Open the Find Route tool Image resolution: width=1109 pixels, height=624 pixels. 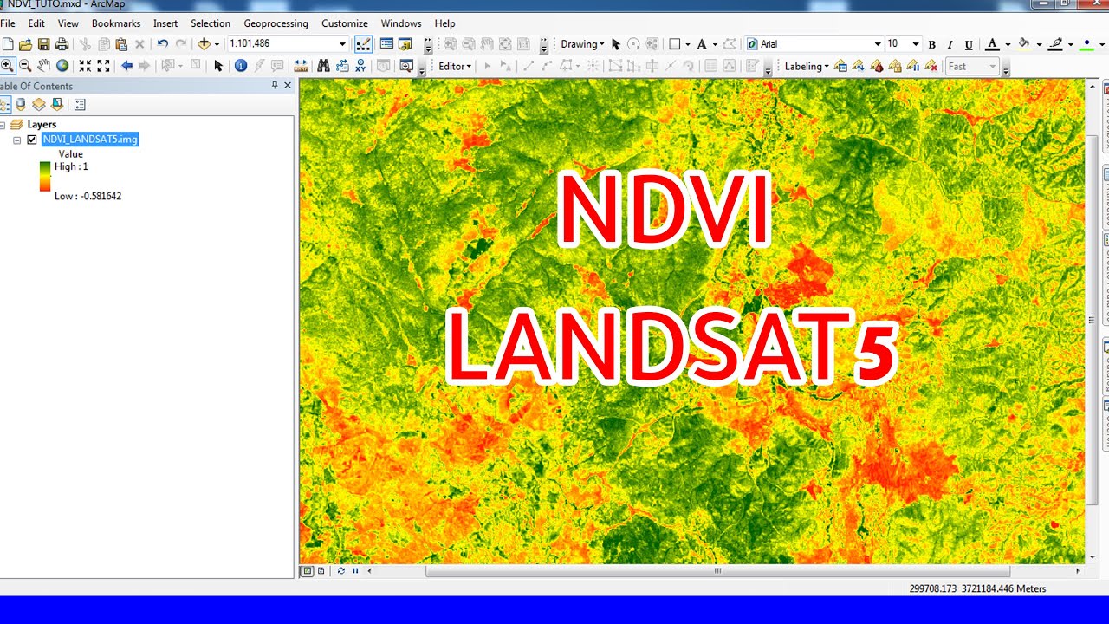[x=341, y=66]
